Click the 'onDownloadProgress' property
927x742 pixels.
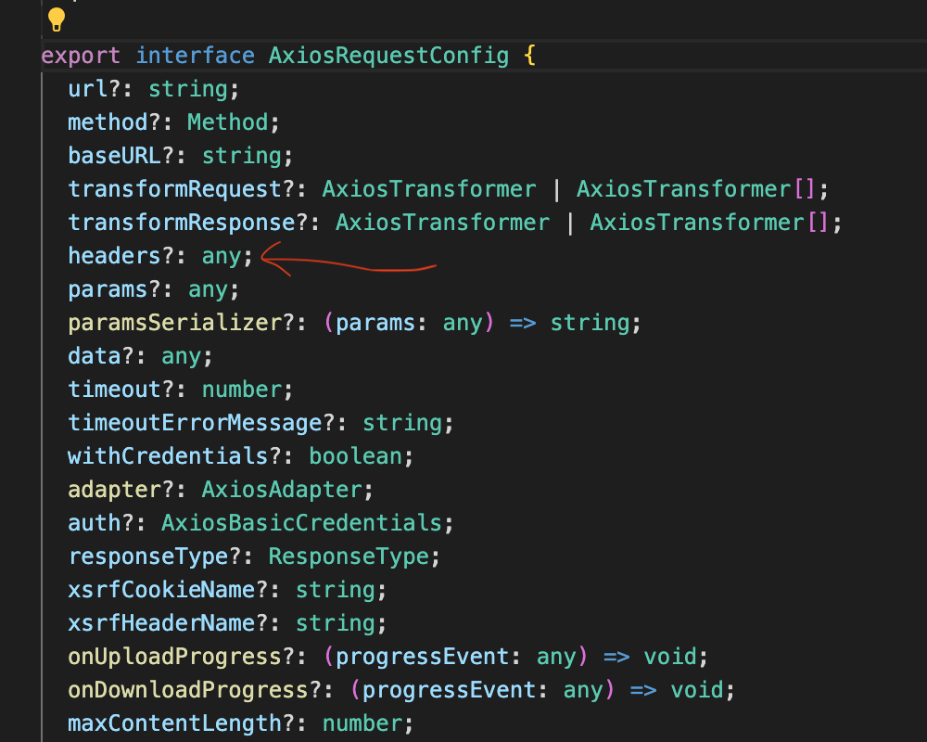click(x=188, y=690)
